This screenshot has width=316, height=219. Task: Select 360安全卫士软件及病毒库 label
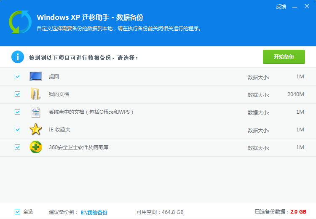(79, 147)
